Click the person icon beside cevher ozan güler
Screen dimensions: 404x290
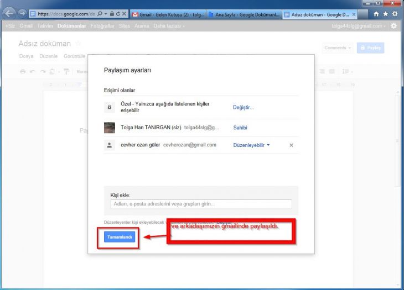(110, 145)
